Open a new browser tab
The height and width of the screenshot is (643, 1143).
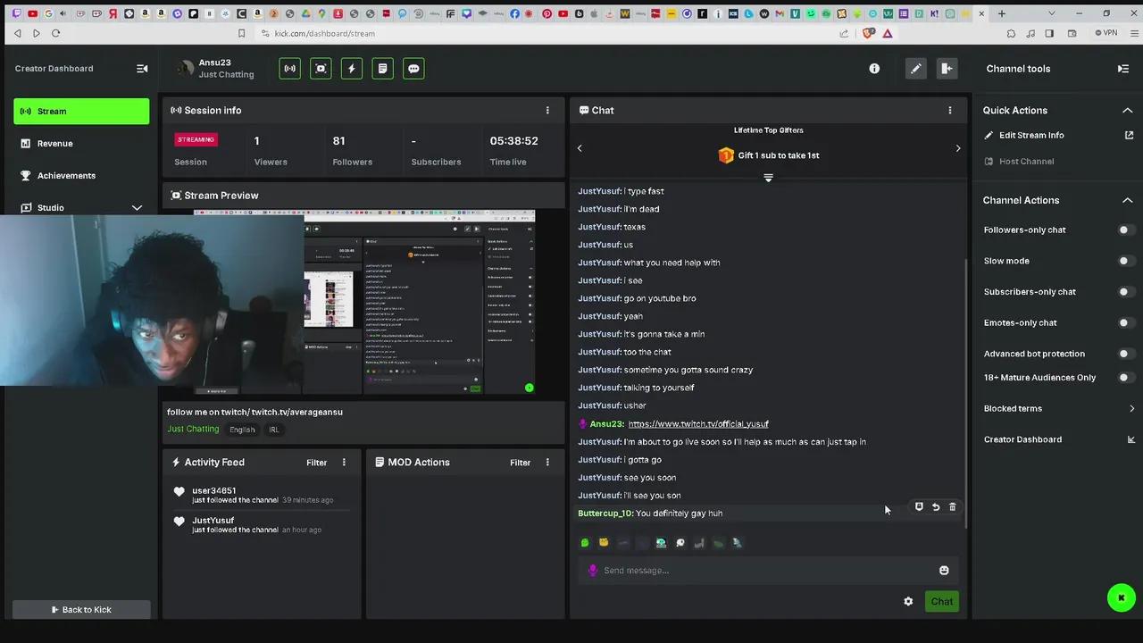pyautogui.click(x=1002, y=13)
